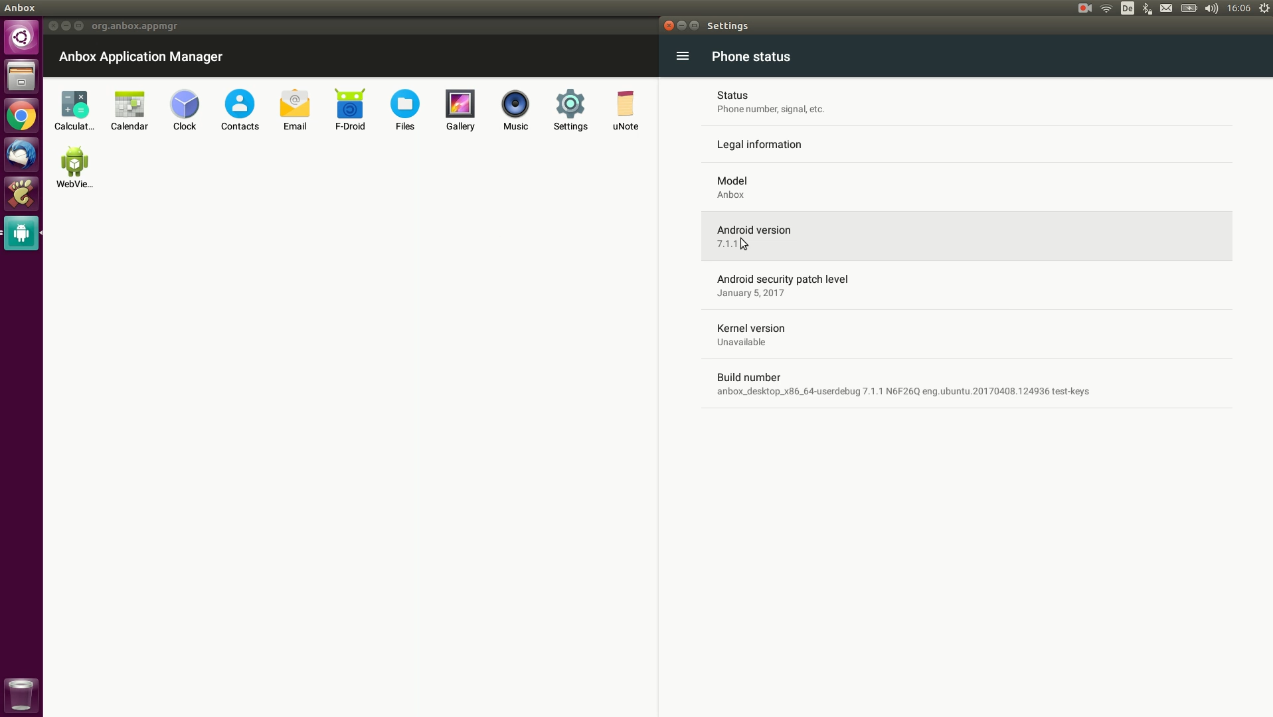Open the battery indicator
This screenshot has width=1273, height=717.
[x=1189, y=8]
